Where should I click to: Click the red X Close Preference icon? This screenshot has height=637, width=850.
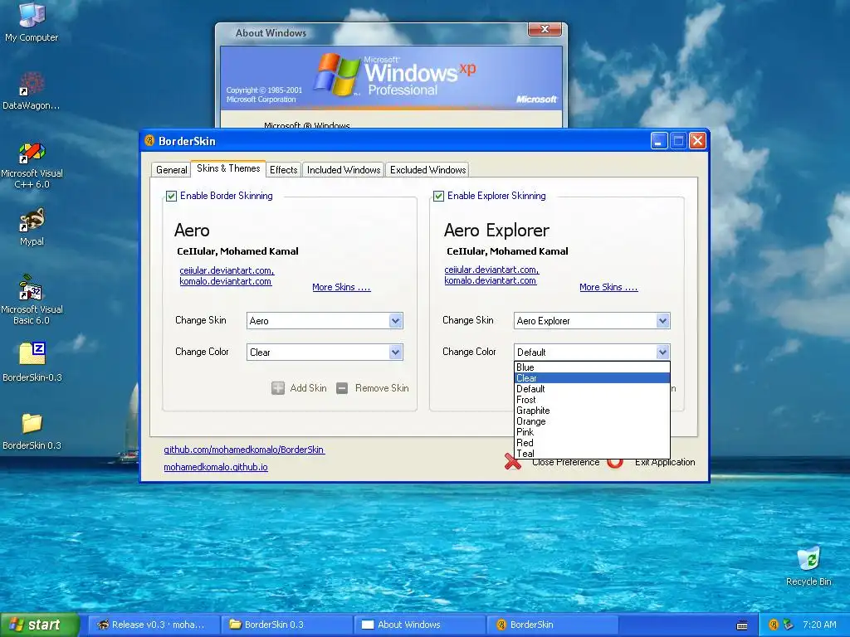coord(512,461)
